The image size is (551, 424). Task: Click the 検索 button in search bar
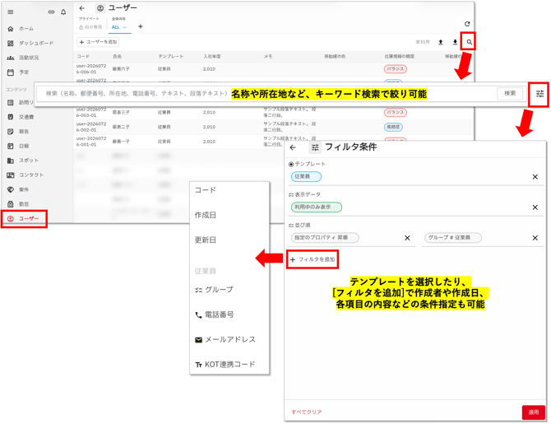coord(510,94)
